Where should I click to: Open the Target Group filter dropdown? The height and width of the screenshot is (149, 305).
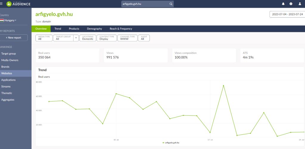[63, 38]
